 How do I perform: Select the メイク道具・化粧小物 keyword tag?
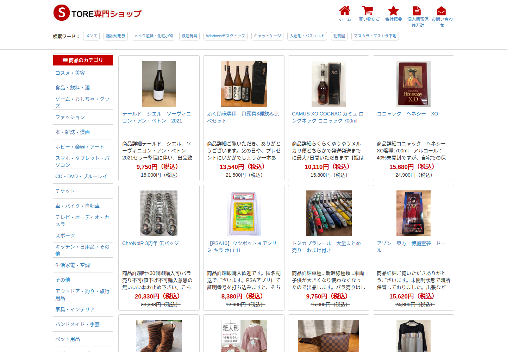(154, 36)
